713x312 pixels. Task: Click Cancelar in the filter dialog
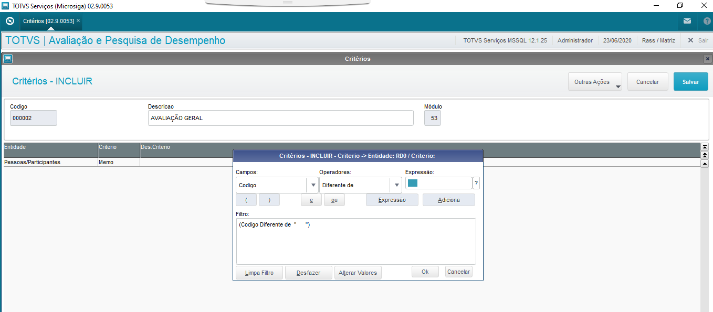(459, 272)
